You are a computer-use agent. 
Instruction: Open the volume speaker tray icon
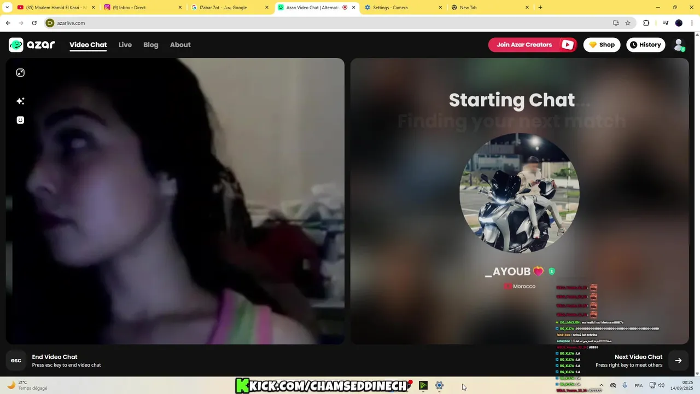(x=661, y=385)
